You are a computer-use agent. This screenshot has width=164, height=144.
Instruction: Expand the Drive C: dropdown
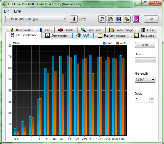click(145, 60)
